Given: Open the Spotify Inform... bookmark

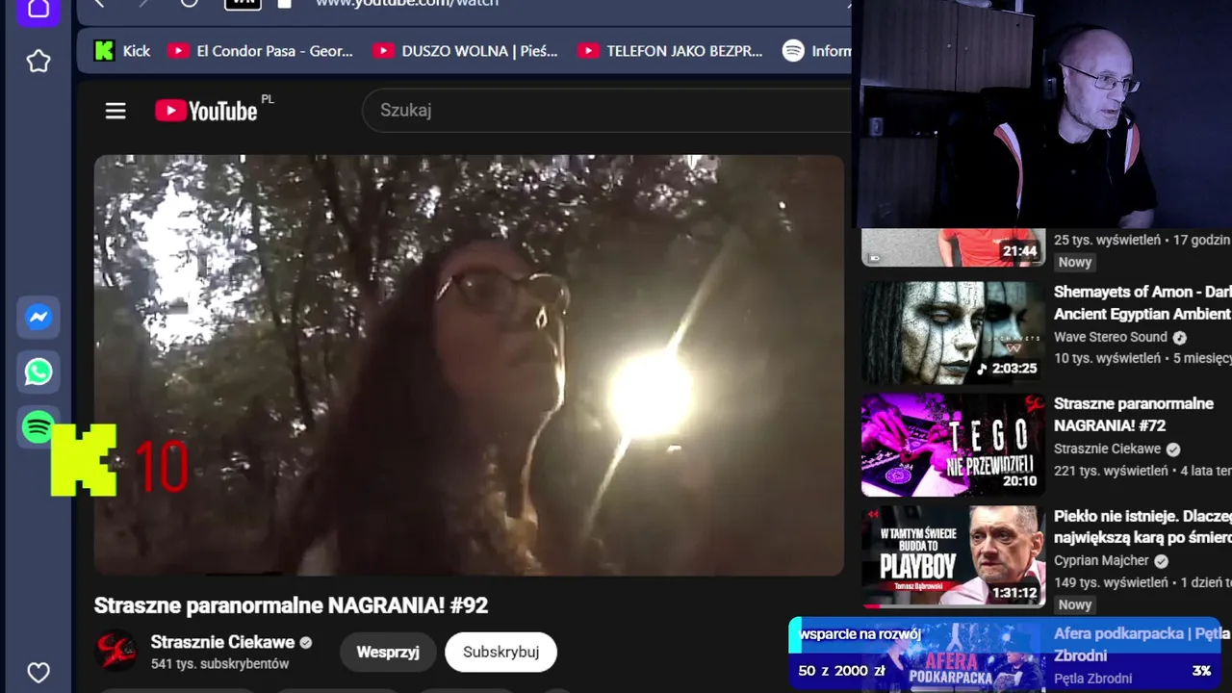Looking at the screenshot, I should coord(816,51).
